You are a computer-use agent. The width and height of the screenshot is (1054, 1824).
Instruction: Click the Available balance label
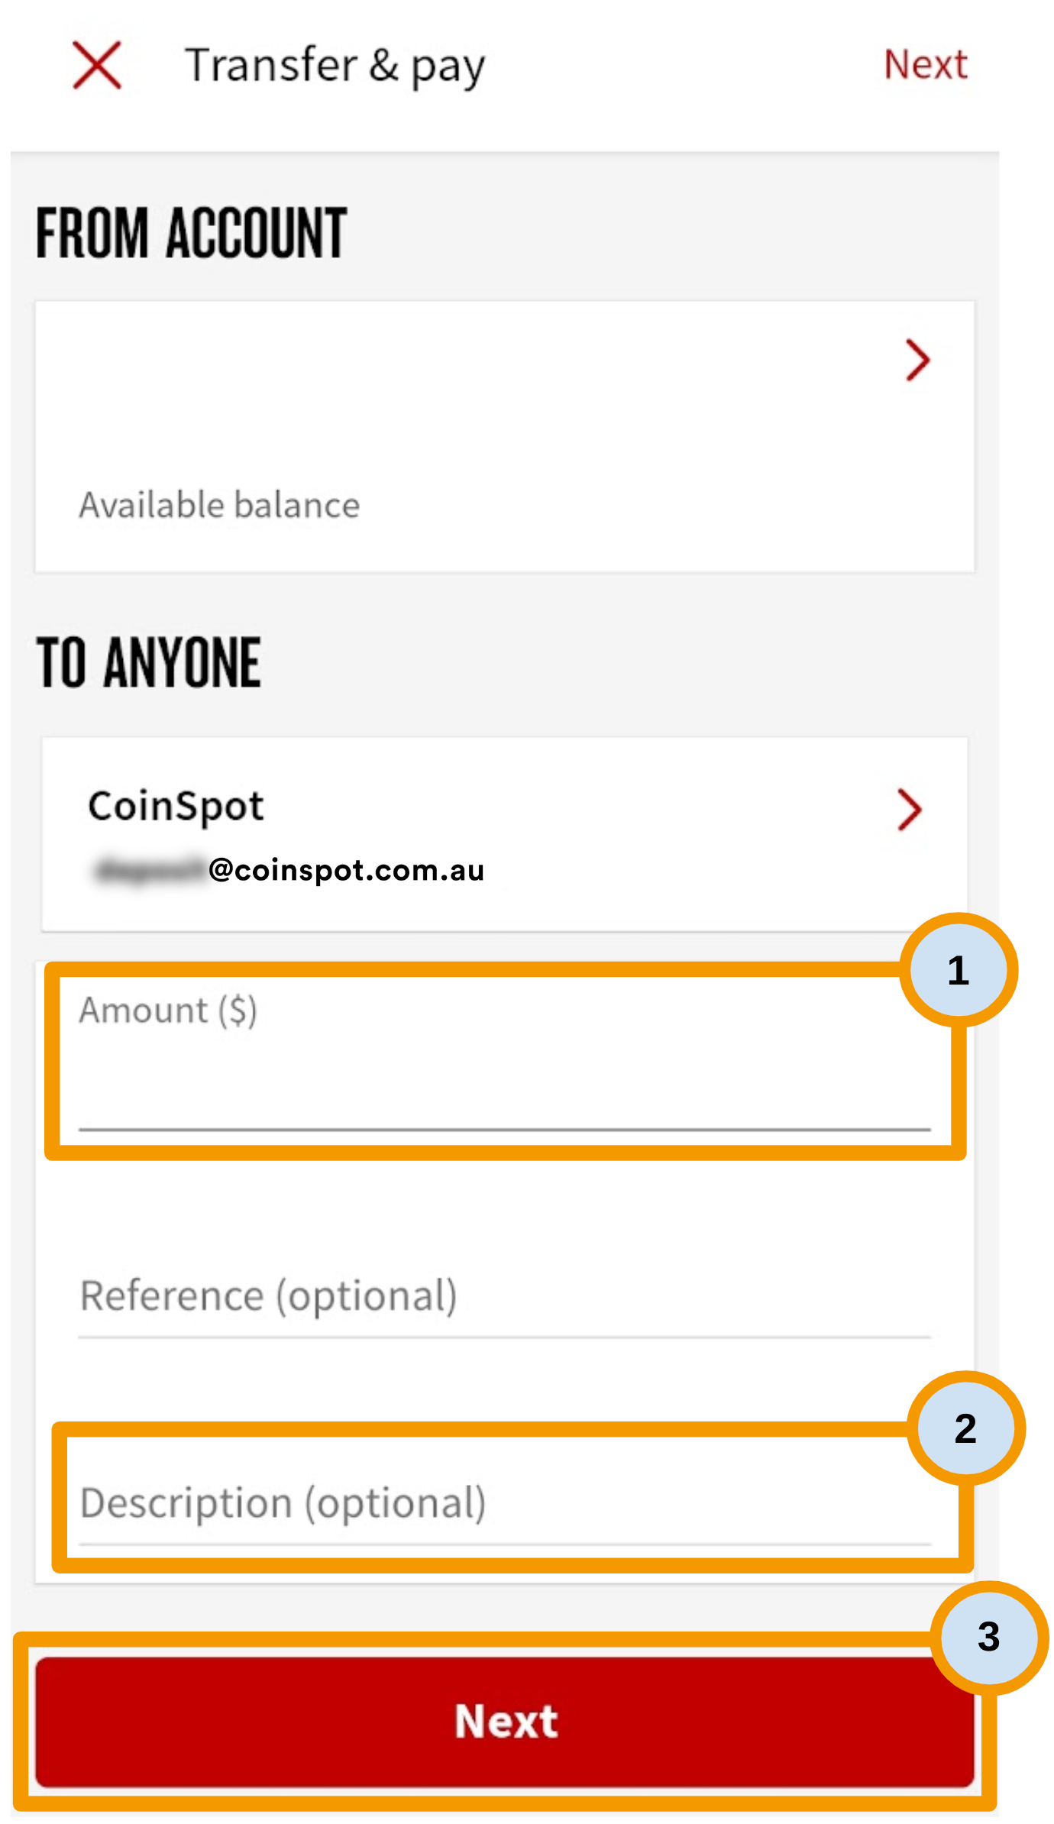[219, 505]
